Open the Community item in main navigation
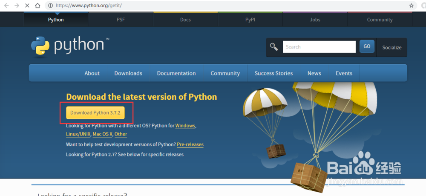The image size is (426, 196). click(x=225, y=73)
